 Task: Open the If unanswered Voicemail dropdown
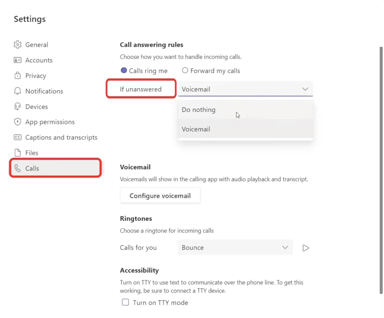tap(245, 89)
